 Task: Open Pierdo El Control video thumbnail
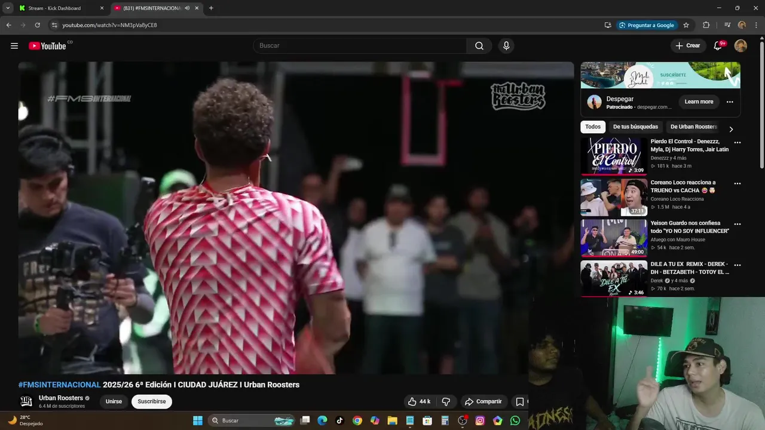point(614,156)
